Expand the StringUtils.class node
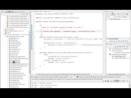The width and height of the screenshot is (131, 98). click(x=8, y=81)
